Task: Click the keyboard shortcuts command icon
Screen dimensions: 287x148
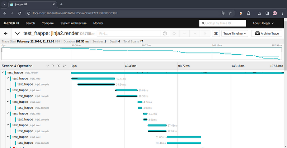Action: tap(216, 34)
